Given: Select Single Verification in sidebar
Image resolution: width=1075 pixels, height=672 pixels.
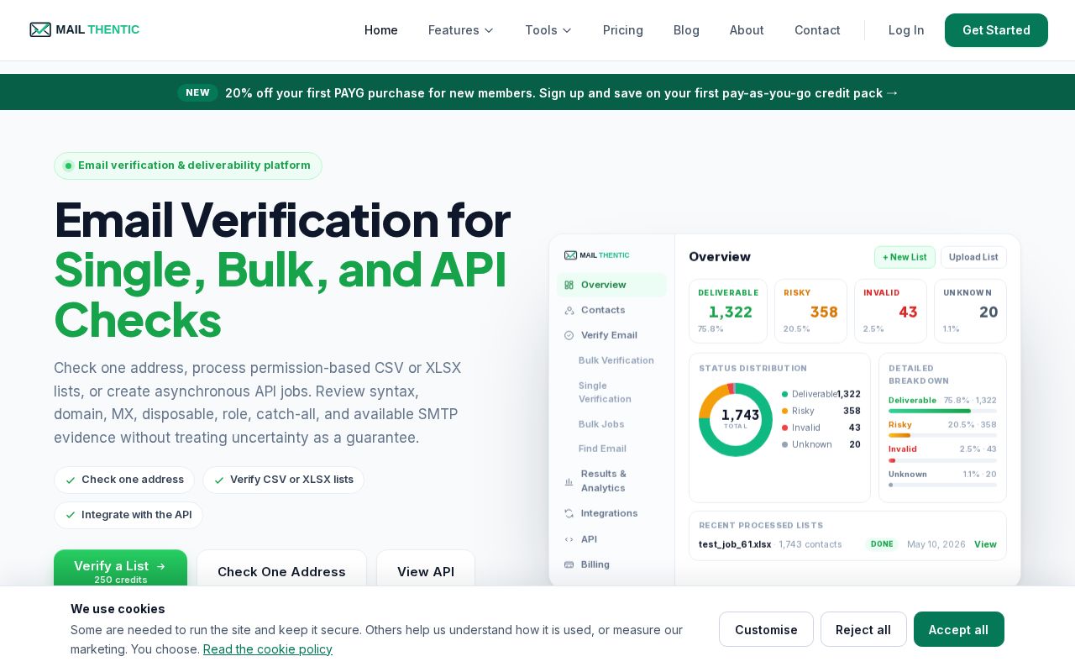Looking at the screenshot, I should [605, 392].
